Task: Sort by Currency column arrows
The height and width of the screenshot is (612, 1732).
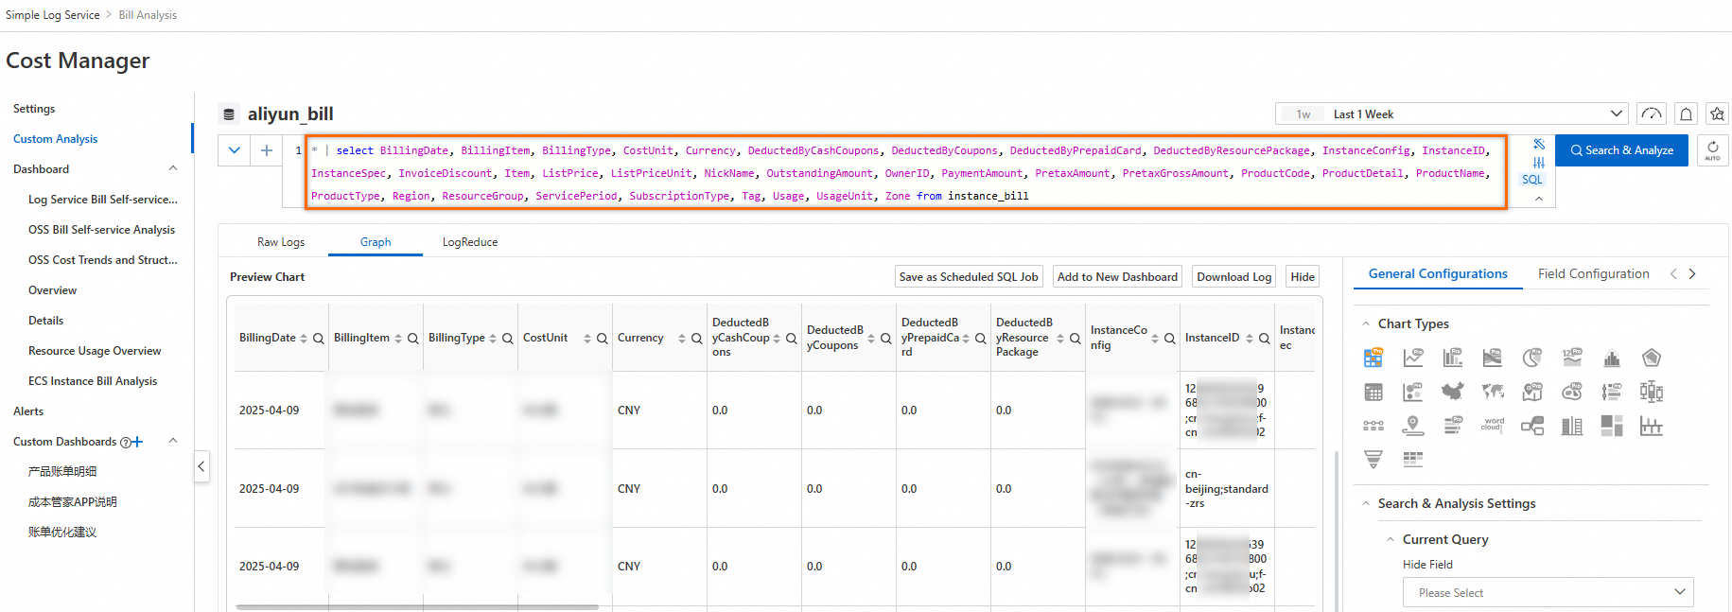Action: click(x=682, y=339)
